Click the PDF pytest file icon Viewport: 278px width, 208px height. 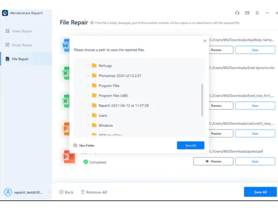[x=68, y=157]
